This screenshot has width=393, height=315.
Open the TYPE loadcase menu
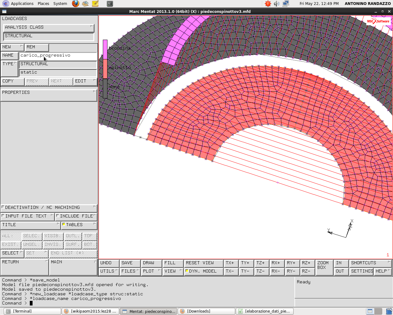(x=10, y=68)
